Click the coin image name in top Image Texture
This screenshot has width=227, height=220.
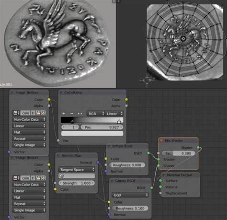[25, 113]
